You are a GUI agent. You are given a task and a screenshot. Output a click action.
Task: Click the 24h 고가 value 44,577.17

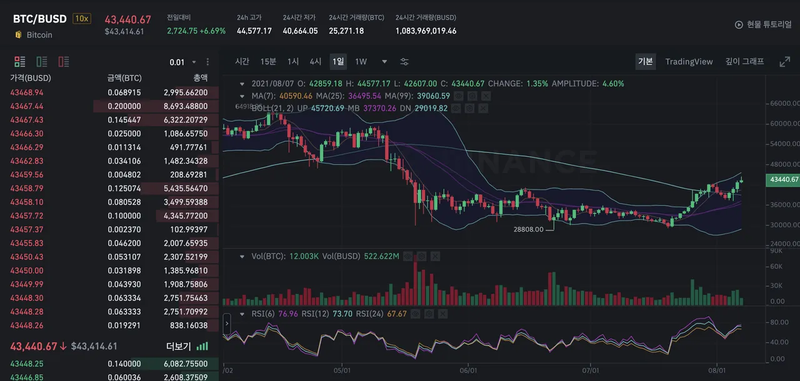tap(254, 31)
